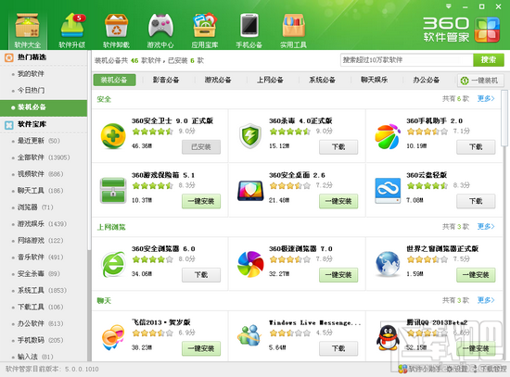Viewport: 510px width, 377px height.
Task: Click 一键安装 for 飞信2013
Action: pyautogui.click(x=201, y=348)
